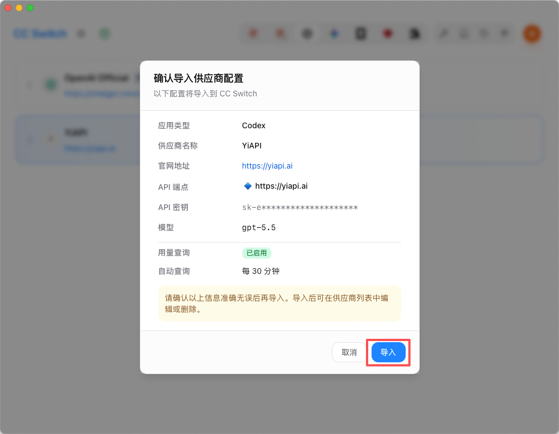The height and width of the screenshot is (434, 559).
Task: Click the blue diamond icon beside API endpoint
Action: click(x=247, y=186)
